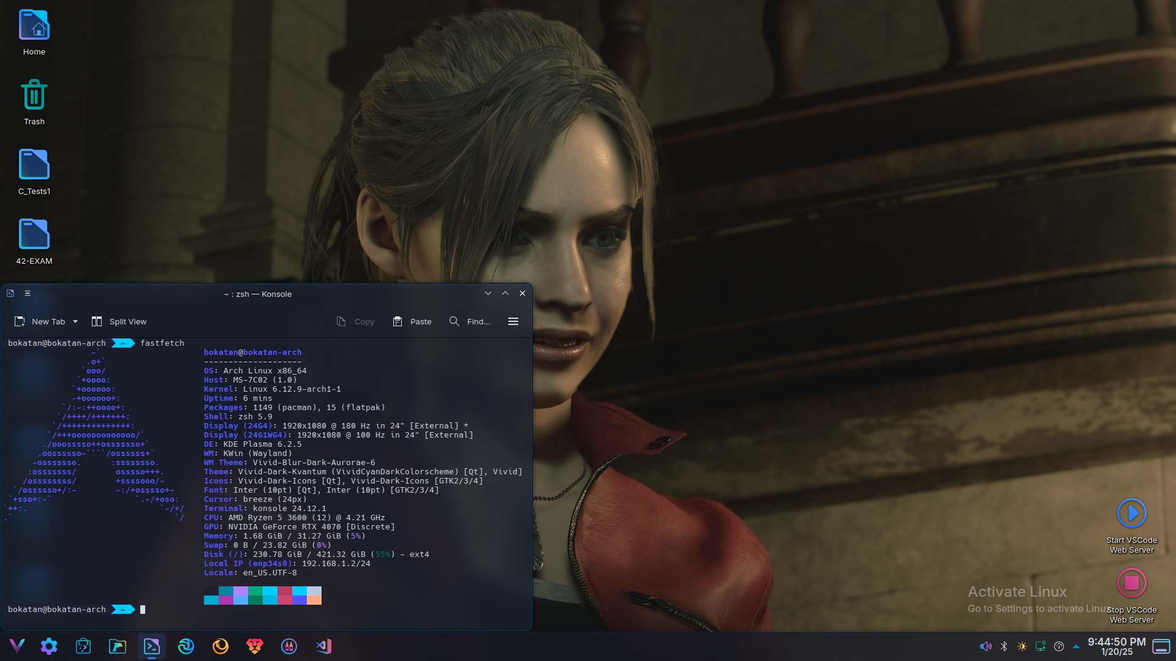The width and height of the screenshot is (1176, 661).
Task: Launch the Brave browser from the taskbar
Action: point(255,646)
